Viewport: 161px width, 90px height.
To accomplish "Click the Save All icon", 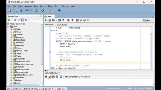I will click(x=21, y=10).
